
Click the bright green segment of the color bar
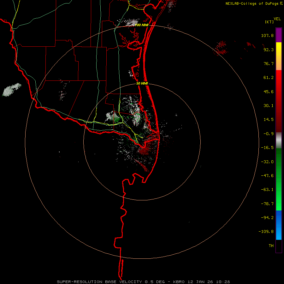[x=279, y=179]
